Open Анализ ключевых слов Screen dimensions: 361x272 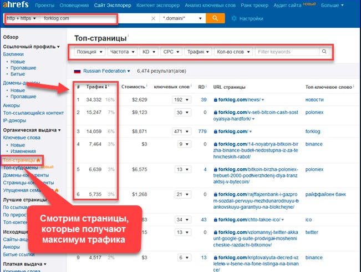click(x=210, y=6)
